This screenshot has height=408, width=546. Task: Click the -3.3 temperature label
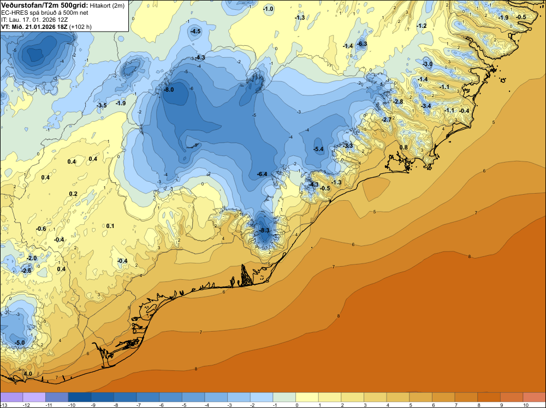(x=348, y=146)
